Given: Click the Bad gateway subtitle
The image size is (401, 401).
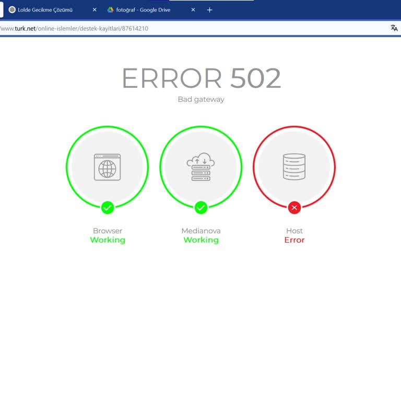Looking at the screenshot, I should tap(201, 100).
